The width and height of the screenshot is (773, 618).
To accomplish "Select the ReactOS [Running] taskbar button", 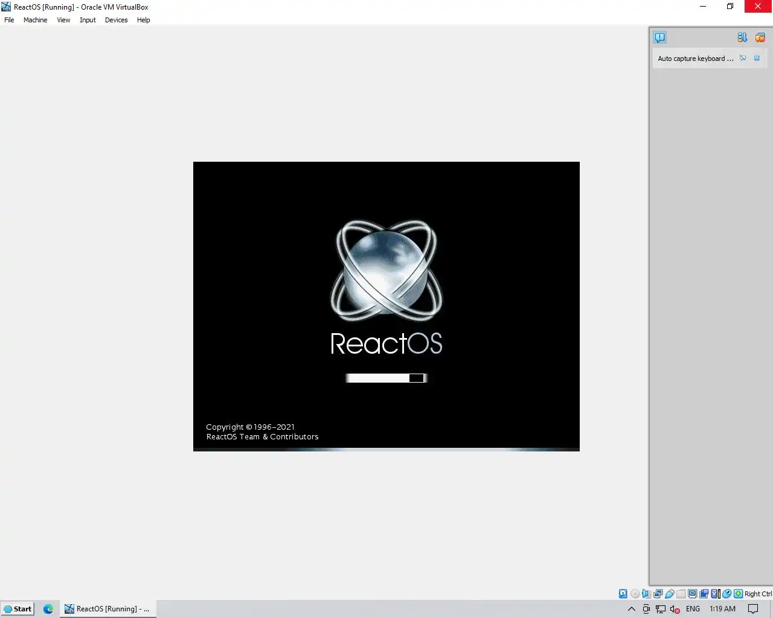I will pos(107,609).
